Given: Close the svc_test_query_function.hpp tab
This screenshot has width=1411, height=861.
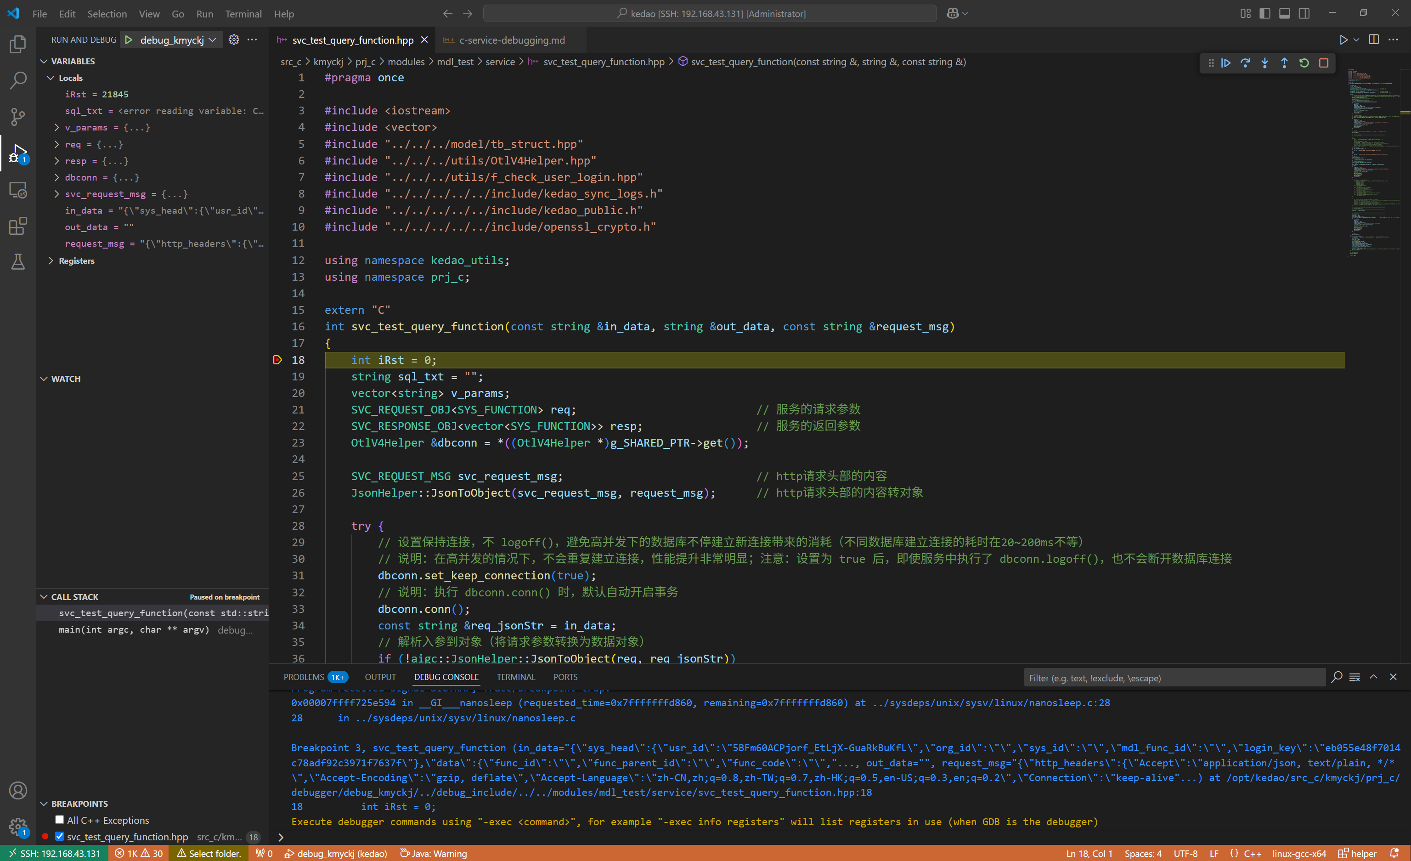Looking at the screenshot, I should [424, 40].
